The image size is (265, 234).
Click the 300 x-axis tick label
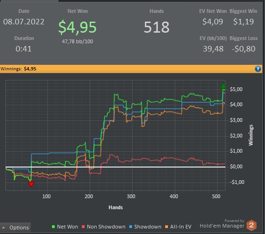pos(131,196)
